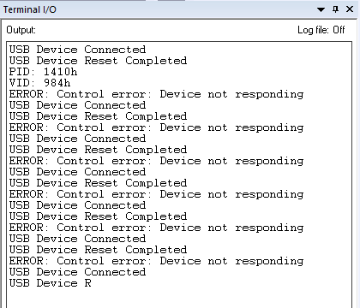Screen dimensions: 360x308
Task: Click the Off status next to Log file
Action: (x=339, y=30)
